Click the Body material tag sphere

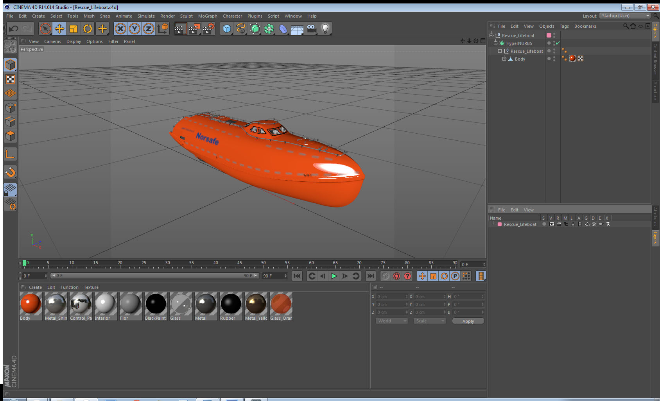[x=572, y=58]
